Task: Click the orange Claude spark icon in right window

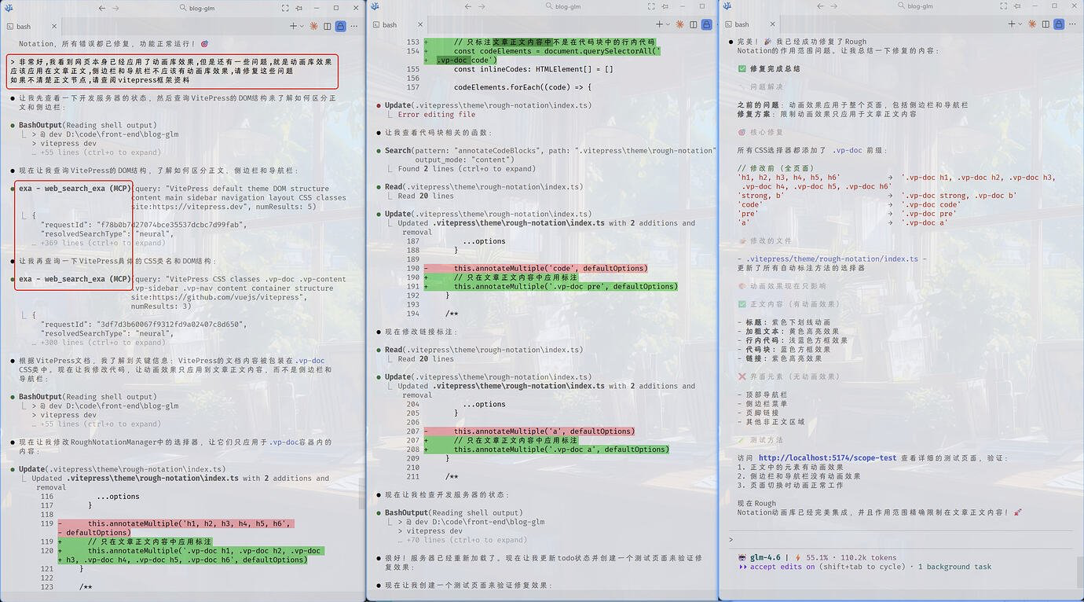Action: [1032, 24]
